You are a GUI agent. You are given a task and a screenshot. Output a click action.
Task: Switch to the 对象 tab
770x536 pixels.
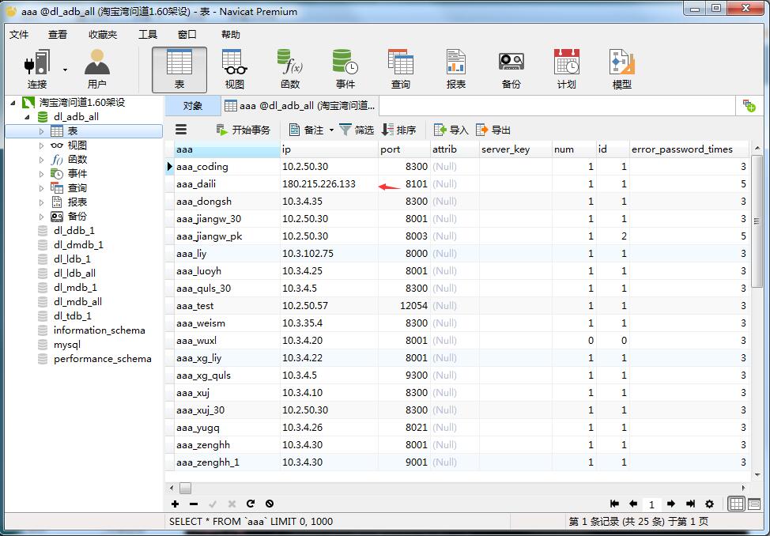click(193, 106)
